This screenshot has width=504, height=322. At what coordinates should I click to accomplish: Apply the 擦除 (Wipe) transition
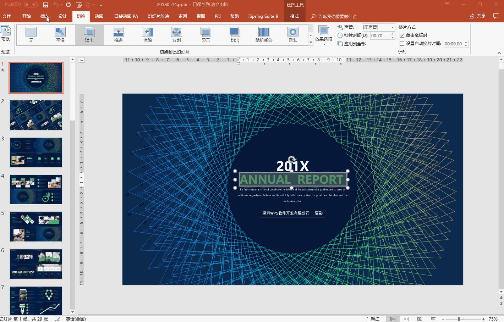click(147, 35)
